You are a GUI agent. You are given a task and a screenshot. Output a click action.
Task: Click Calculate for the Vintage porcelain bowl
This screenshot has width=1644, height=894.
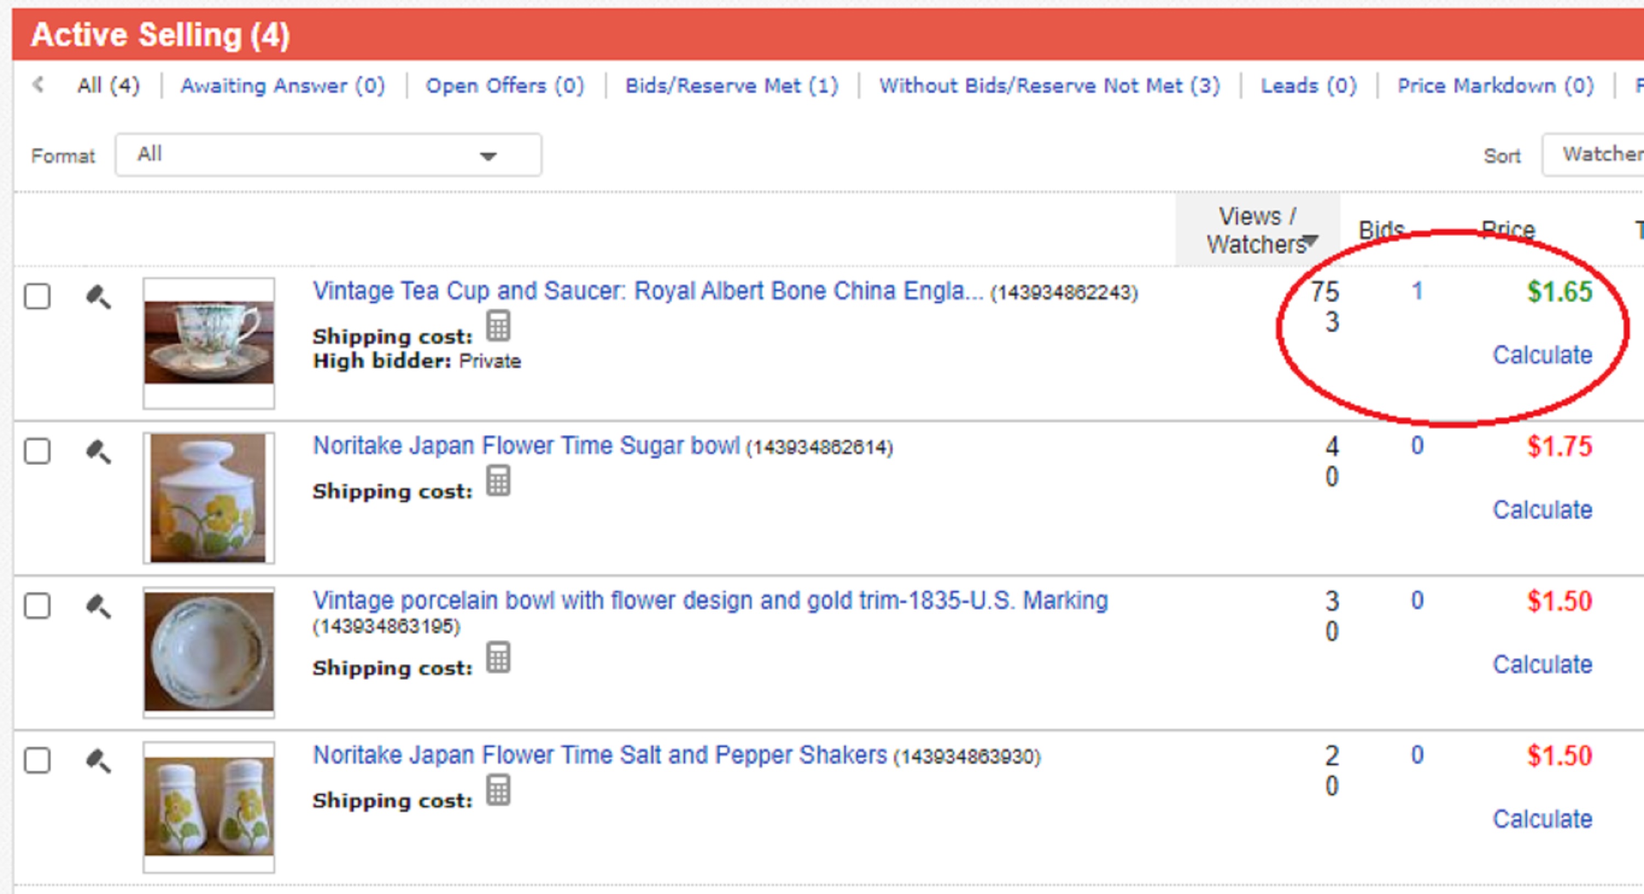coord(1543,665)
